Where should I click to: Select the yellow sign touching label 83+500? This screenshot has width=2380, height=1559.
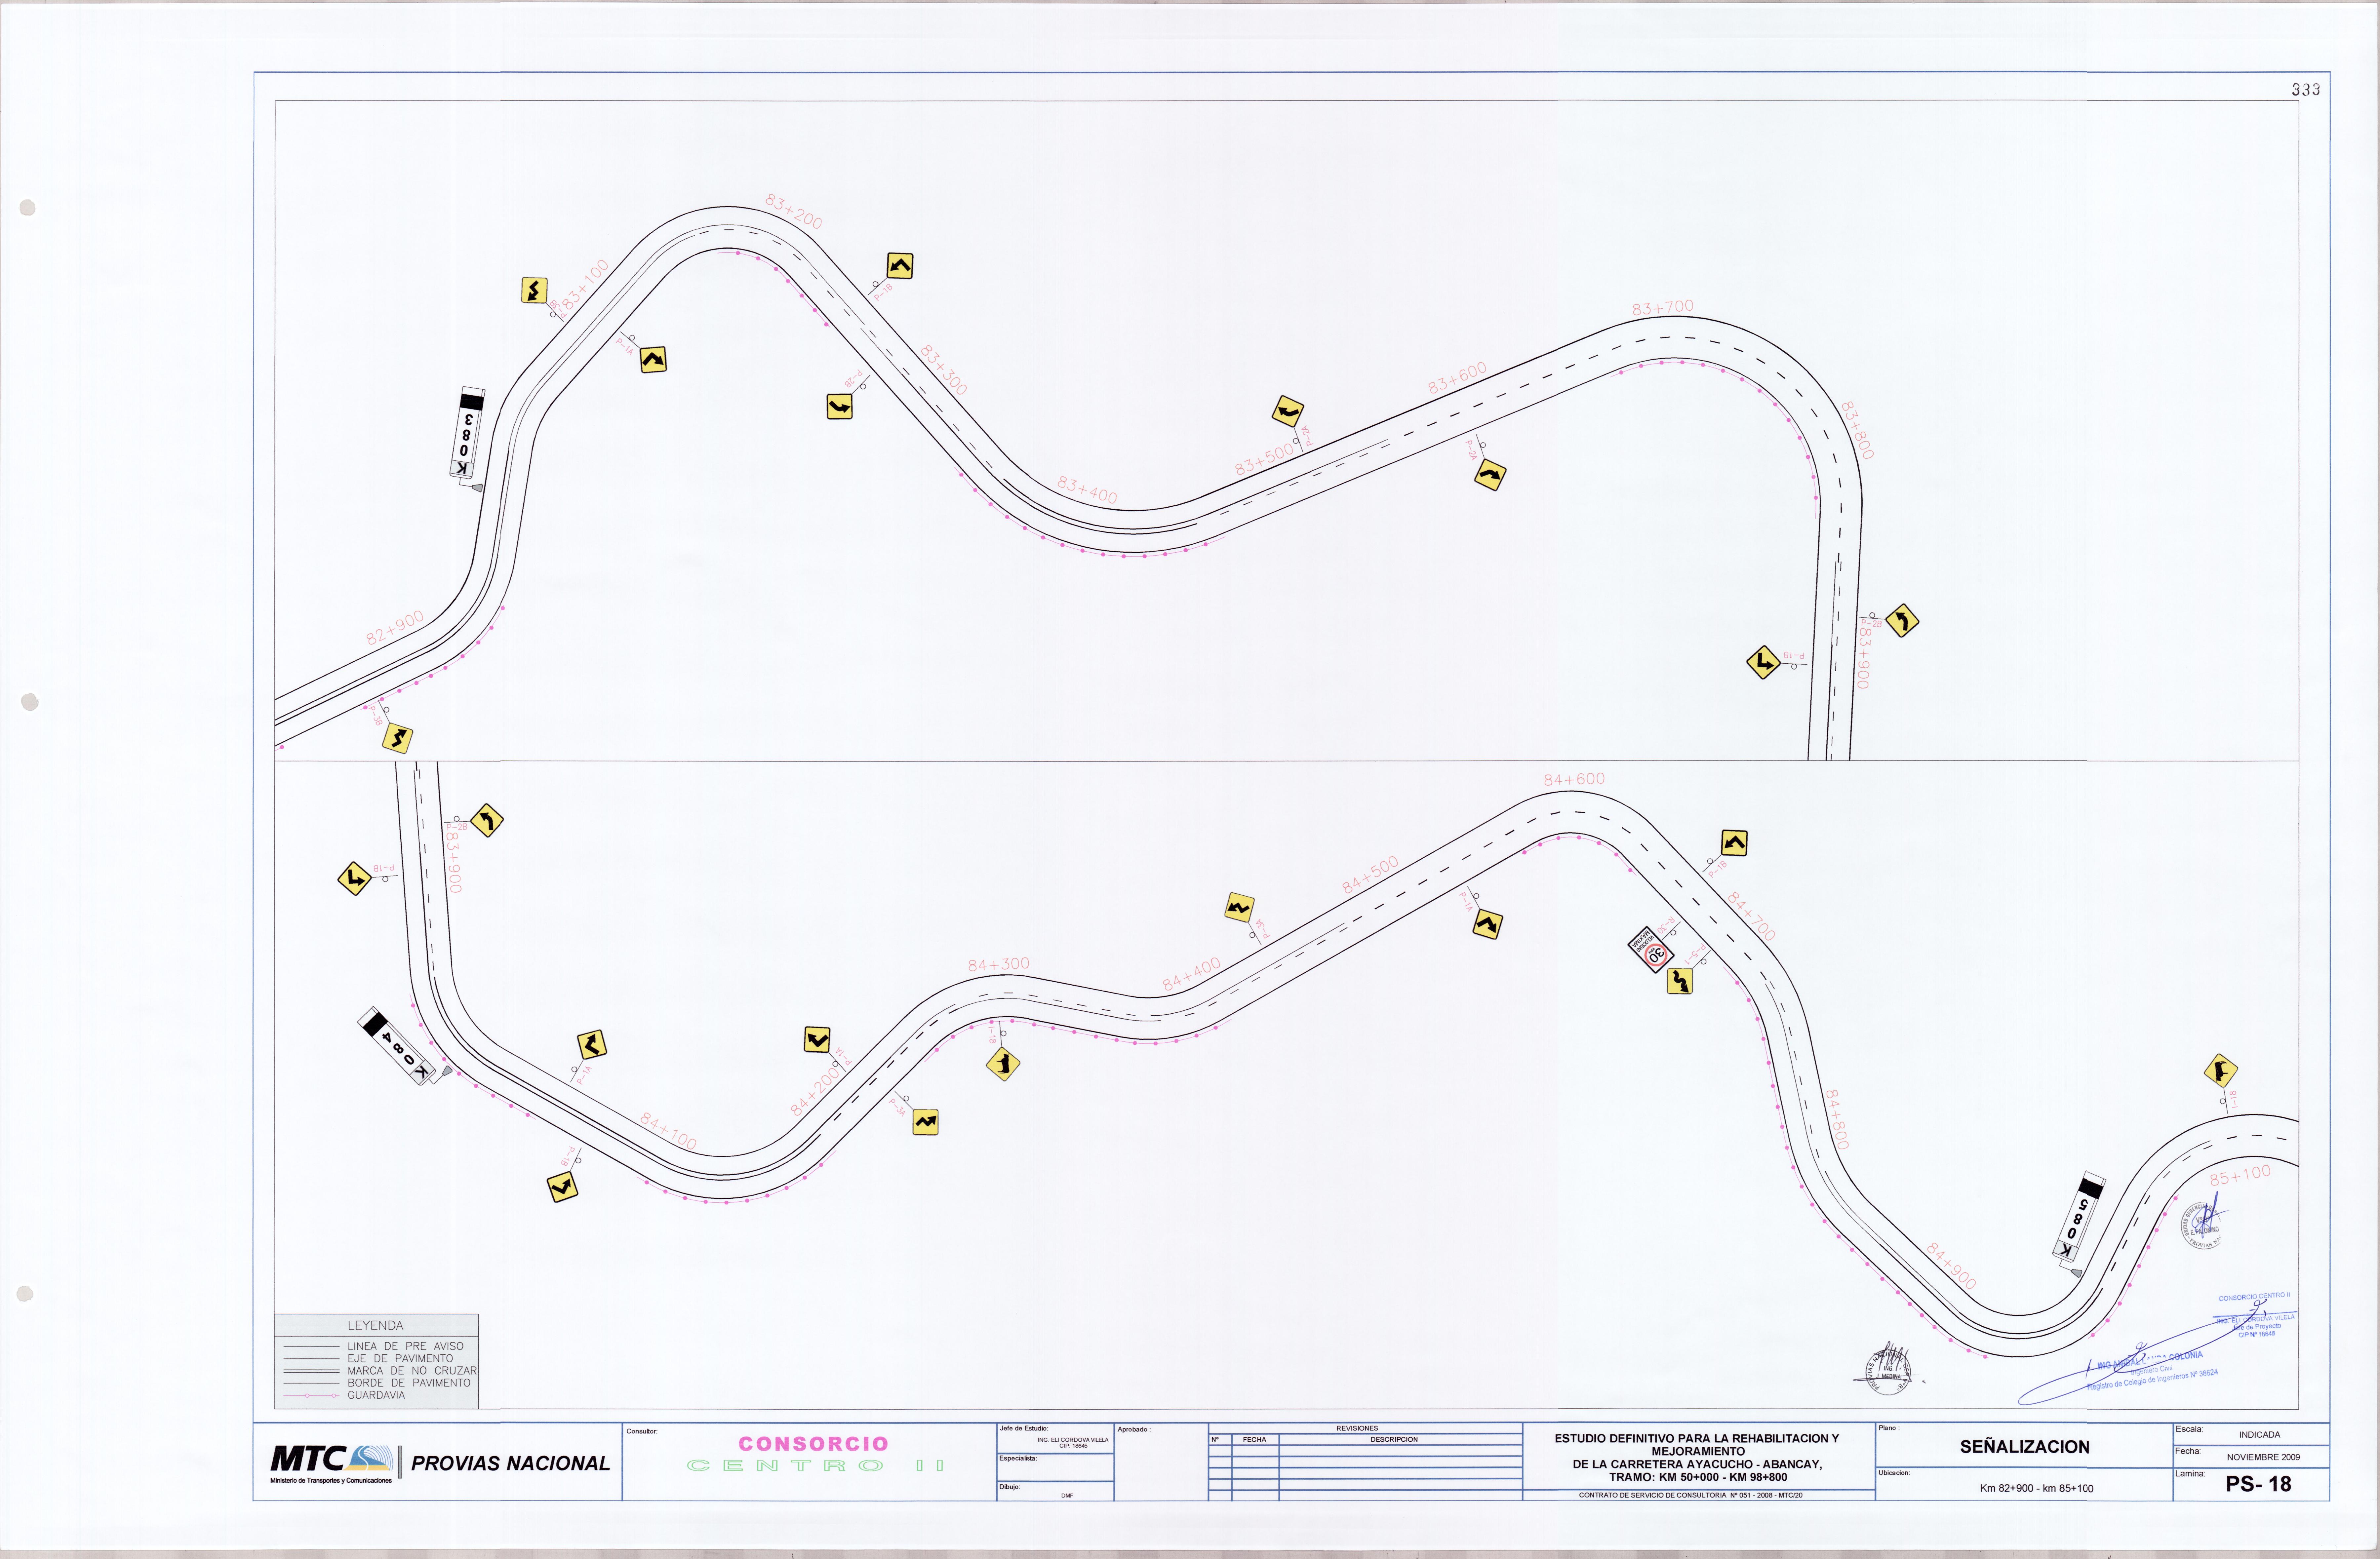1288,411
